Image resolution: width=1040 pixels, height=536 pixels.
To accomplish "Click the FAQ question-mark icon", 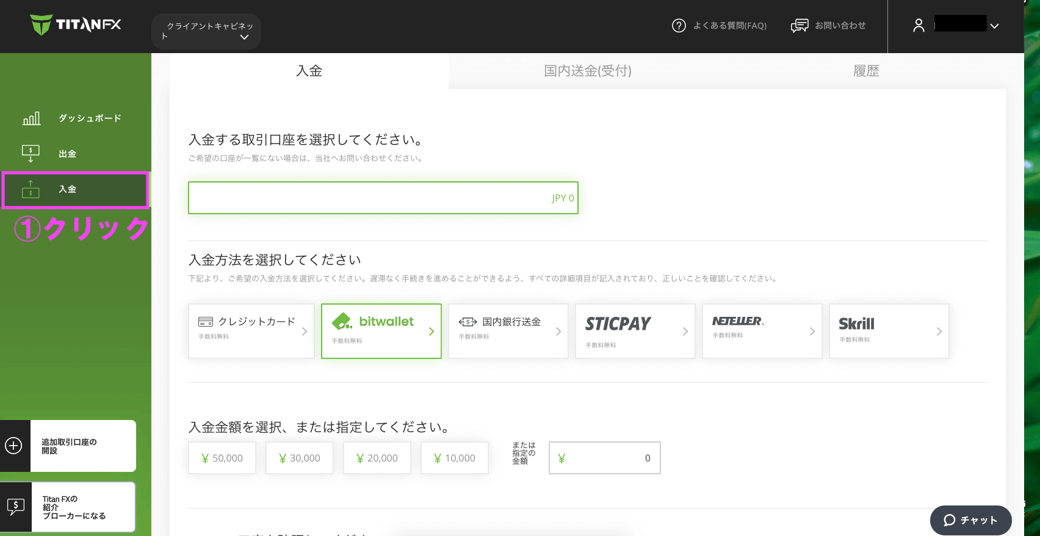I will (x=679, y=26).
